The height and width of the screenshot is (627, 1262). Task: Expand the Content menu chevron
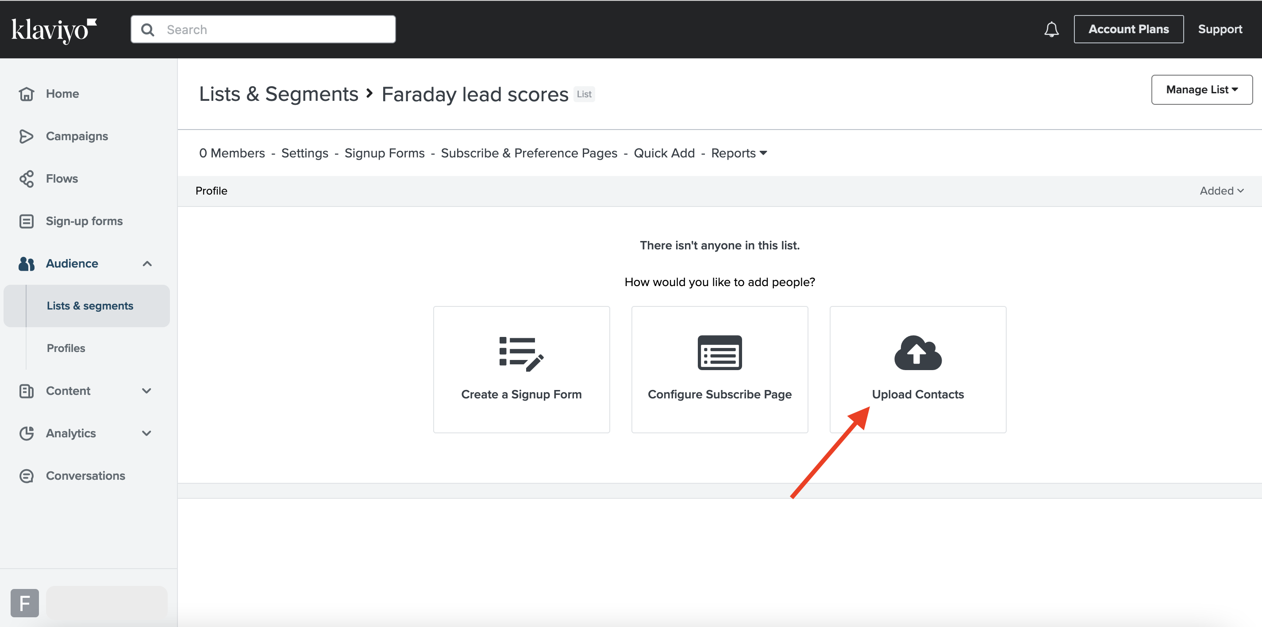pyautogui.click(x=146, y=390)
